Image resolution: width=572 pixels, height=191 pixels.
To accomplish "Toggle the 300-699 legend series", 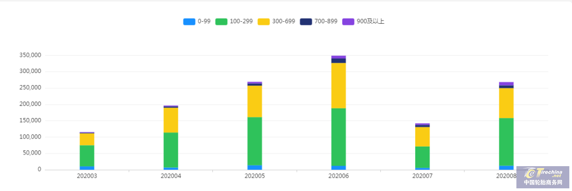I will point(276,22).
